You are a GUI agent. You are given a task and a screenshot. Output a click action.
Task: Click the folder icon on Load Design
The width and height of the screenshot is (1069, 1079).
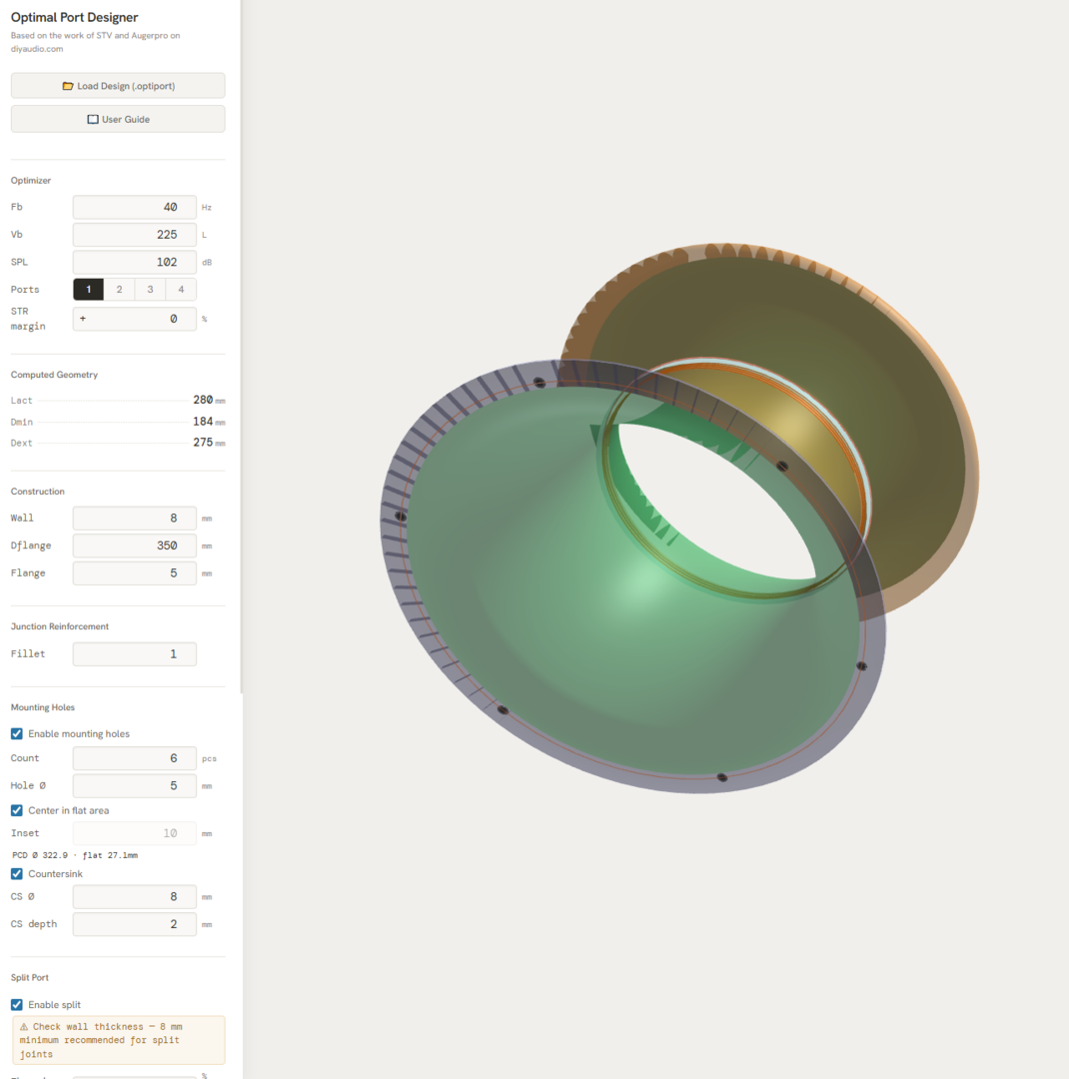coord(68,86)
